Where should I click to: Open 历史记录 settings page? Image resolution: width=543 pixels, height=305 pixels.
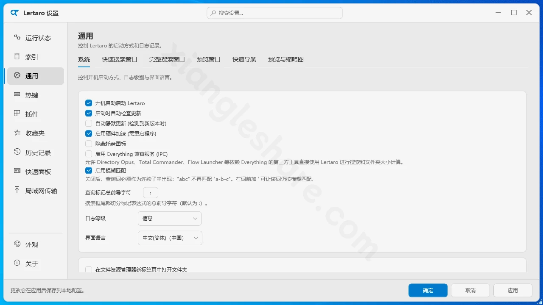pos(36,152)
